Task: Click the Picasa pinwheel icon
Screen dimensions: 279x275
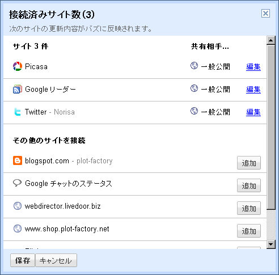Action: tap(18, 66)
